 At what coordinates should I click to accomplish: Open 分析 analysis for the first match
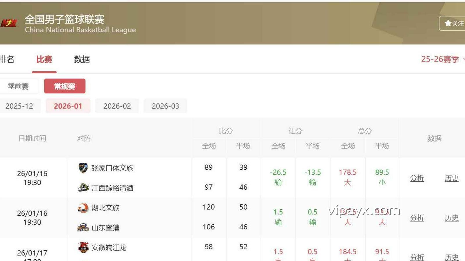[x=417, y=178]
